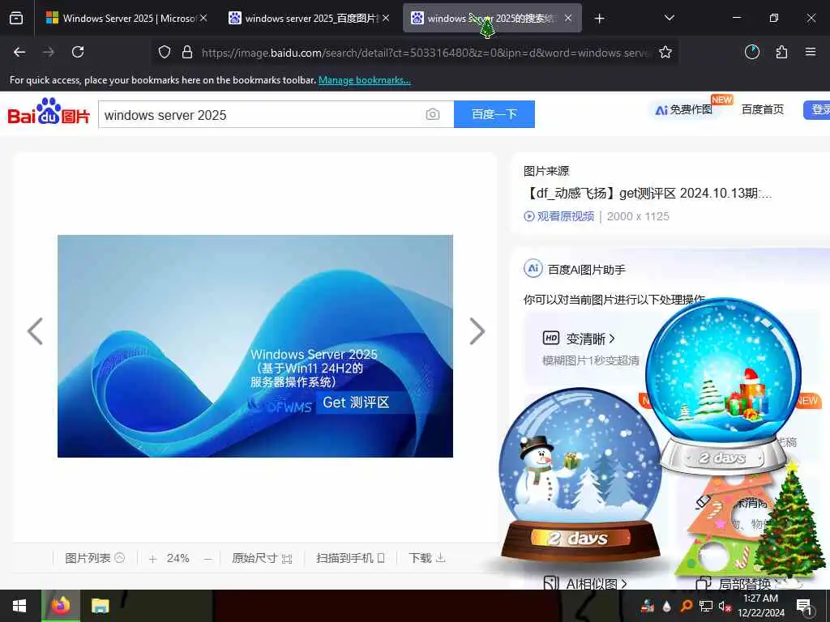Open File Explorer from taskbar
Viewport: 830px width, 622px height.
pyautogui.click(x=100, y=606)
